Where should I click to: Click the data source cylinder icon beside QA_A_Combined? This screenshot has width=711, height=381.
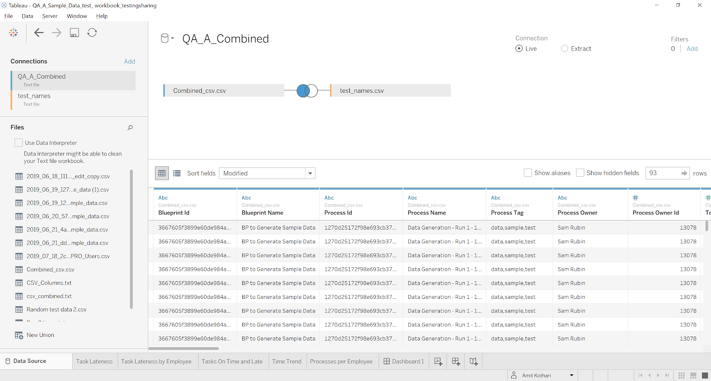tap(164, 38)
